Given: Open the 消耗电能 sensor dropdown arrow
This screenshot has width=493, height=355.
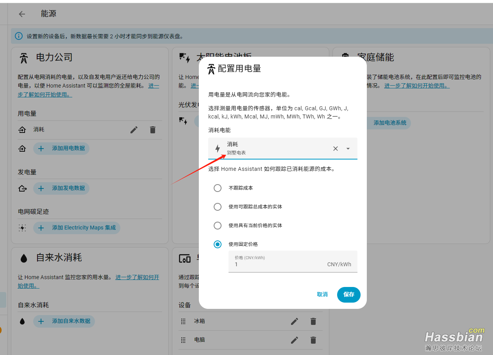Looking at the screenshot, I should coord(348,149).
